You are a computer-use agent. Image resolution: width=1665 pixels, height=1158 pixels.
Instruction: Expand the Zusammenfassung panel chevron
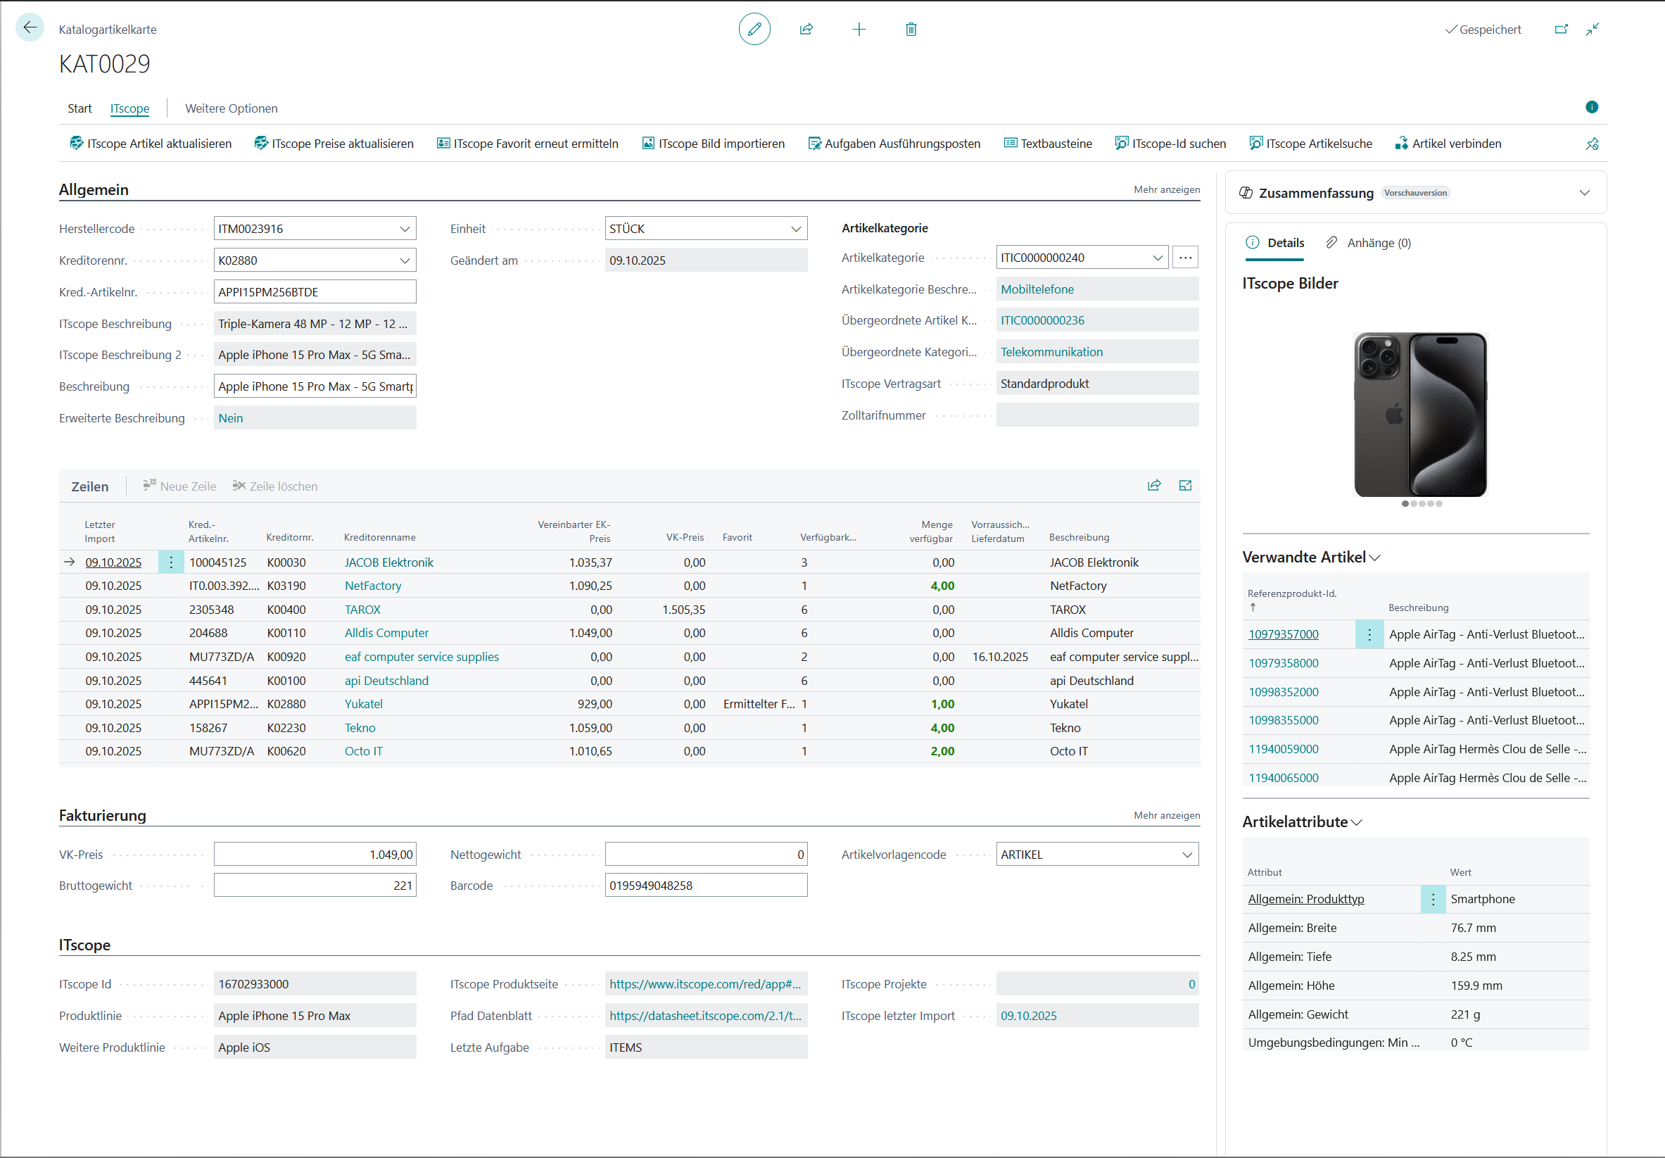tap(1585, 192)
